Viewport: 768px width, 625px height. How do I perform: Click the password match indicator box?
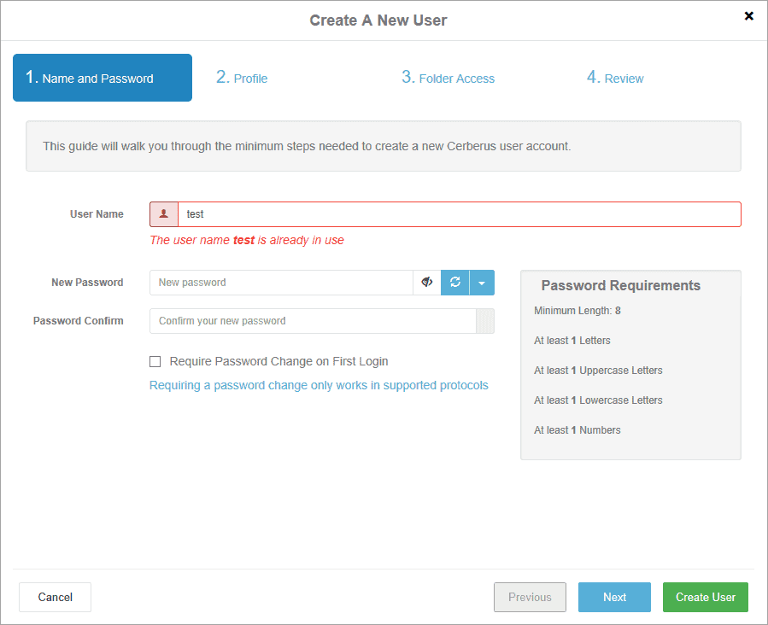pyautogui.click(x=485, y=321)
